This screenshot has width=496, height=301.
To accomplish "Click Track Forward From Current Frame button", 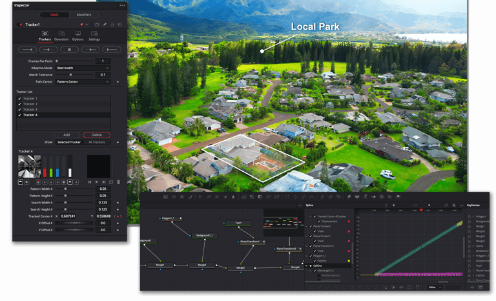I will point(90,50).
